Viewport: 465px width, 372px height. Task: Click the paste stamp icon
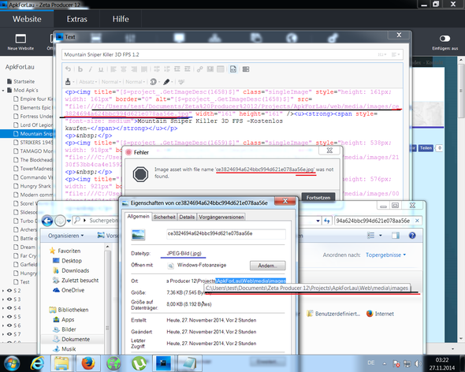coord(68,82)
